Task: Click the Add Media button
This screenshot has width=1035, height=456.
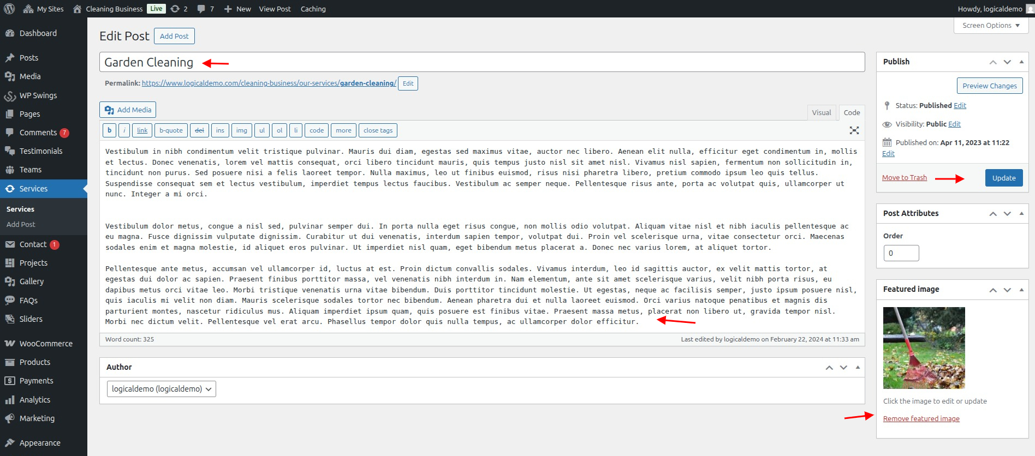Action: [x=128, y=110]
